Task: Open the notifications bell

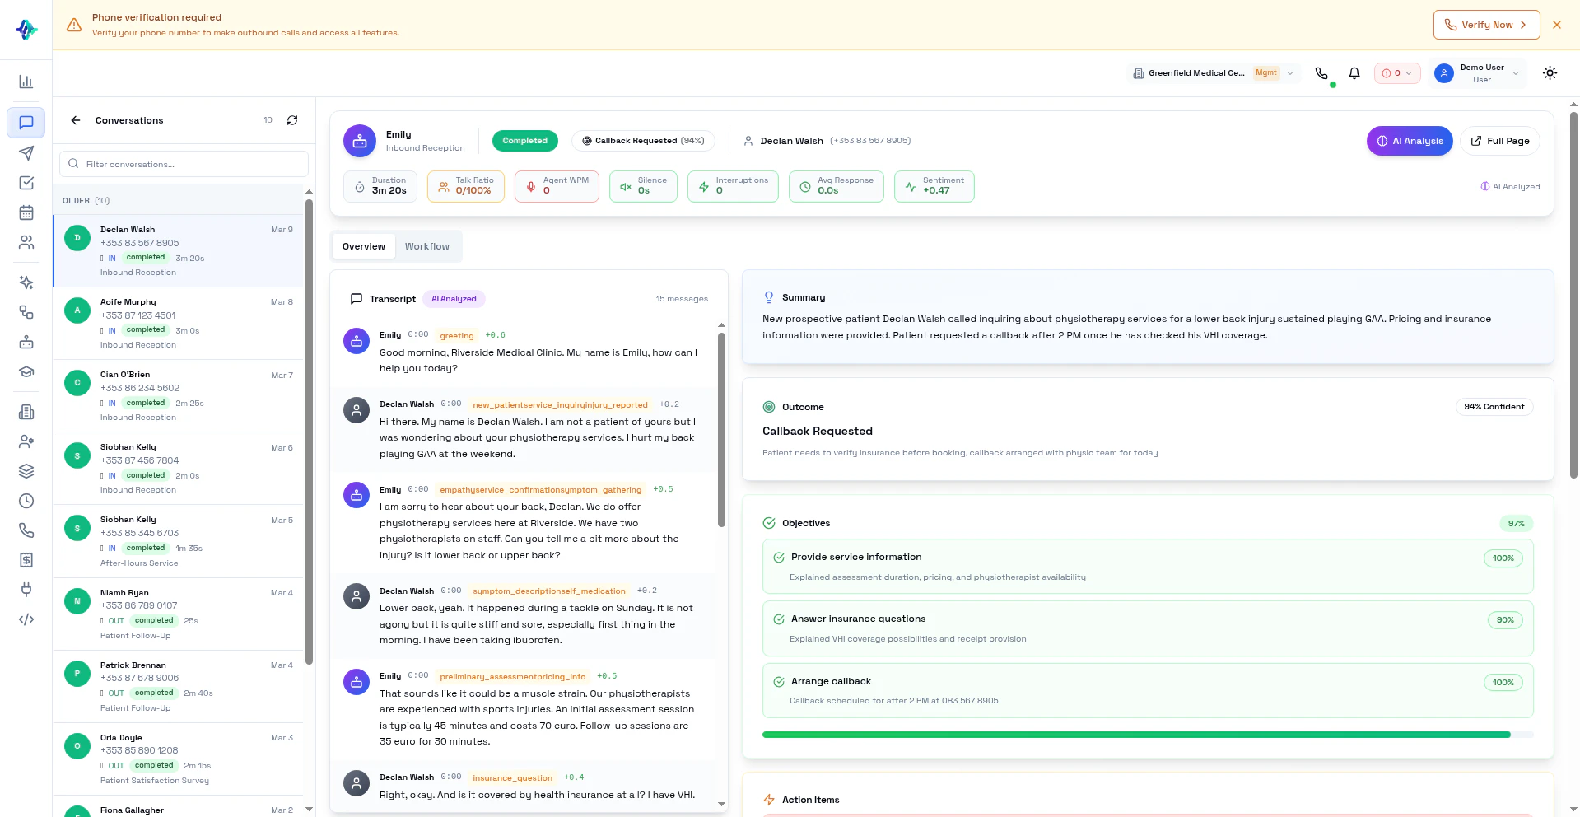Action: (x=1354, y=73)
